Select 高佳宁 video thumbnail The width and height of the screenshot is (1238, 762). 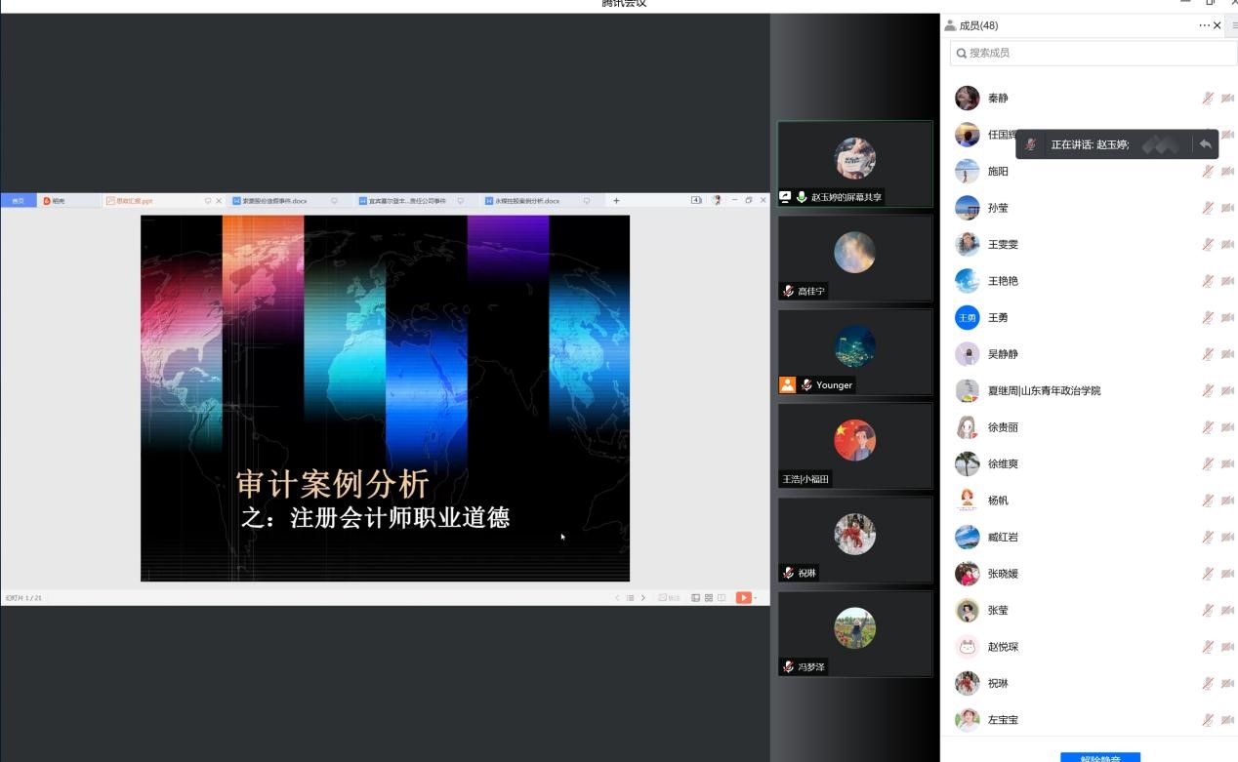[x=854, y=258]
